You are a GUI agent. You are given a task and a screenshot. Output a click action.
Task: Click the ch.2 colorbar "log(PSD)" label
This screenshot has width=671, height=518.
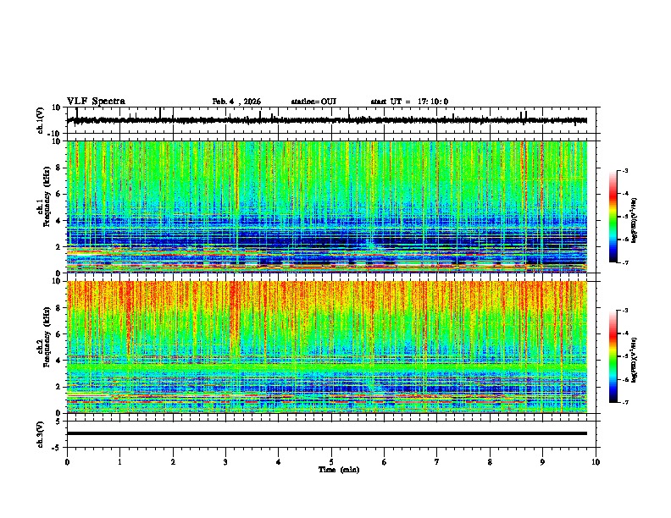coord(634,360)
